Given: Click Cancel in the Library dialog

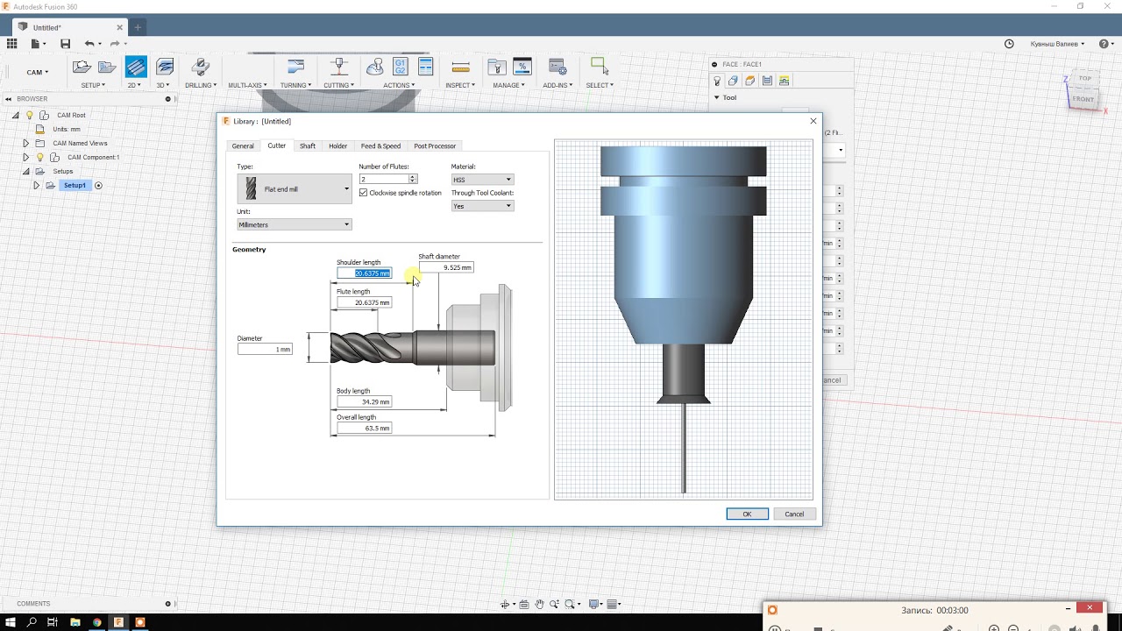Looking at the screenshot, I should pyautogui.click(x=794, y=514).
